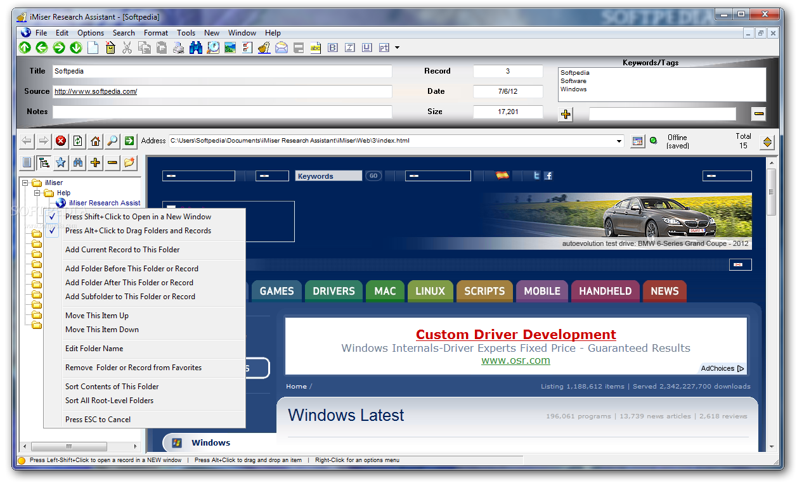Screen dimensions: 797x483
Task: Click the new folder icon with spark
Action: click(129, 163)
